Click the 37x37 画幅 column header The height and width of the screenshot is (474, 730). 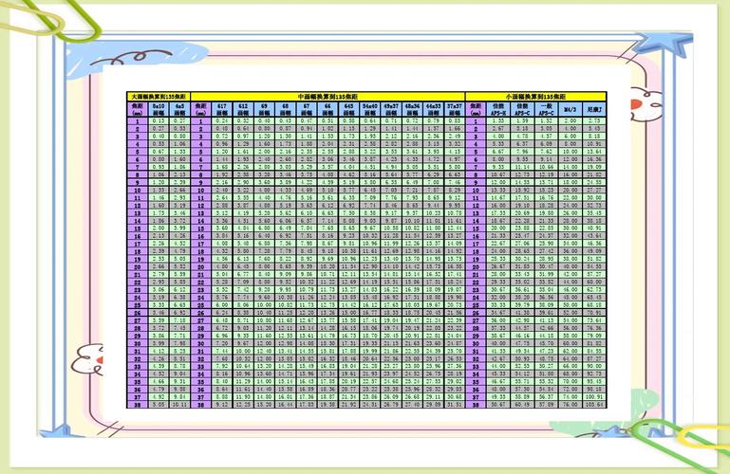click(455, 109)
